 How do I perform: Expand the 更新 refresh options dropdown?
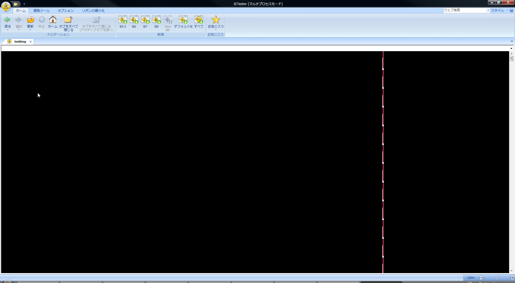coord(30,30)
